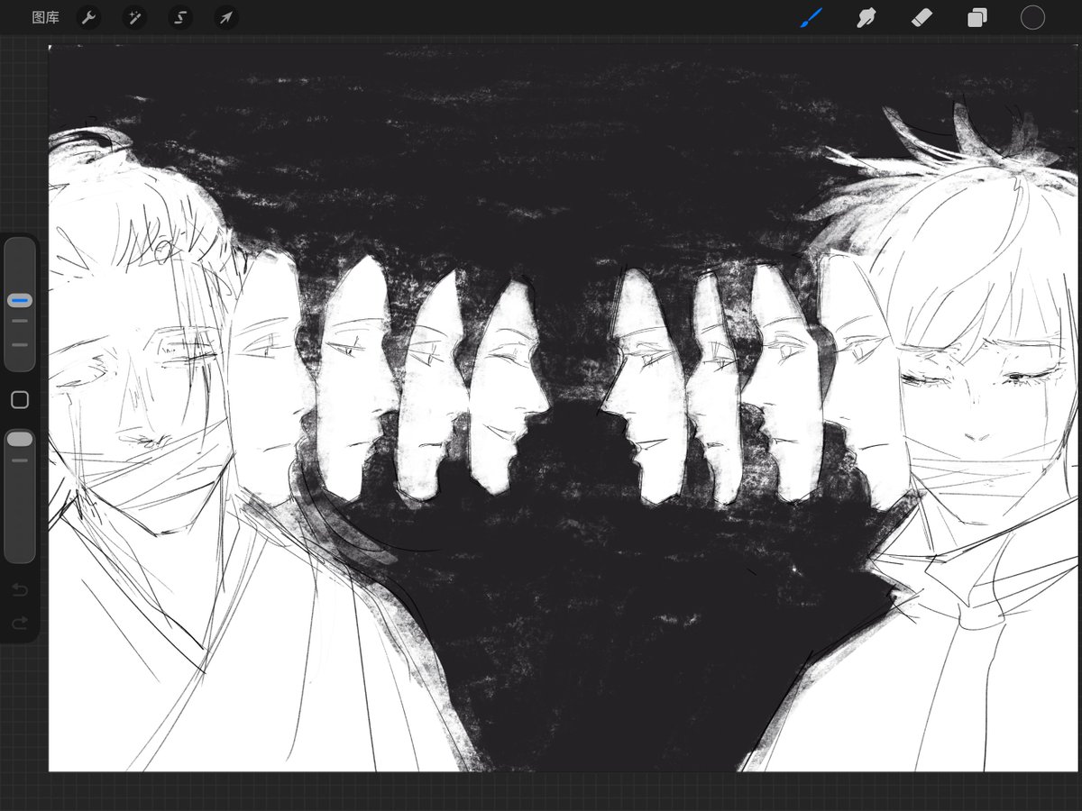Open the Actions wrench menu
Screen dimensions: 1082x811
[x=88, y=17]
